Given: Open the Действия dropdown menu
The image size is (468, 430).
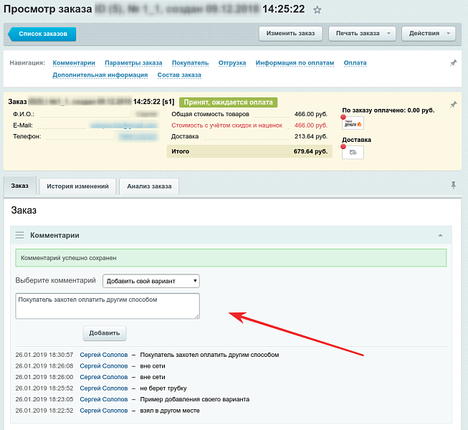Looking at the screenshot, I should (428, 34).
